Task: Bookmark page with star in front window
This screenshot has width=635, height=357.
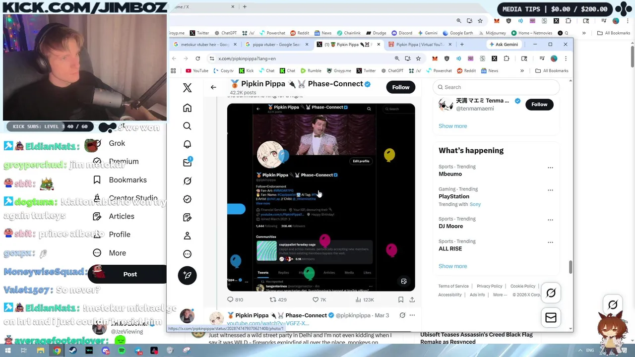Action: [x=418, y=59]
